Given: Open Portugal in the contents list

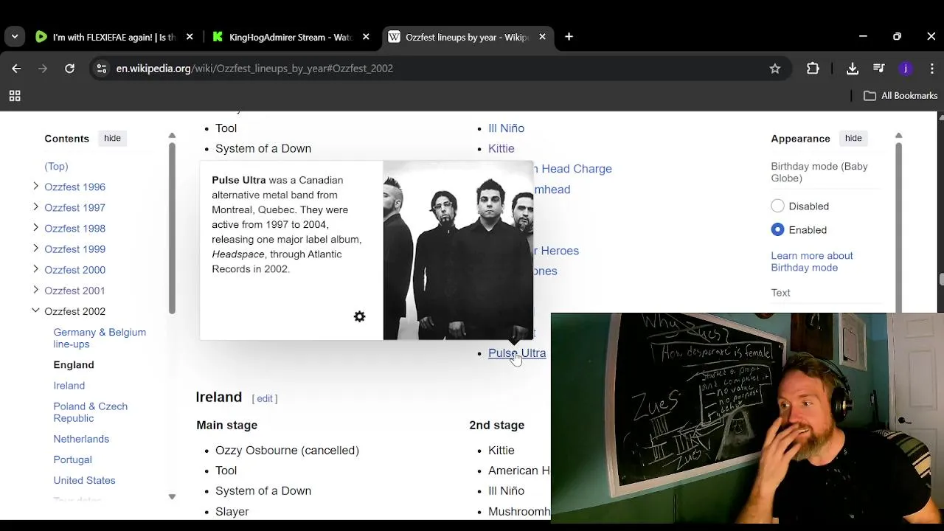Looking at the screenshot, I should click(x=72, y=459).
